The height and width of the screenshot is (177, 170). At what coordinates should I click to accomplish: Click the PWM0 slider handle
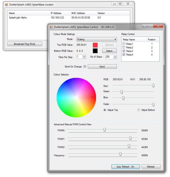click(x=104, y=130)
